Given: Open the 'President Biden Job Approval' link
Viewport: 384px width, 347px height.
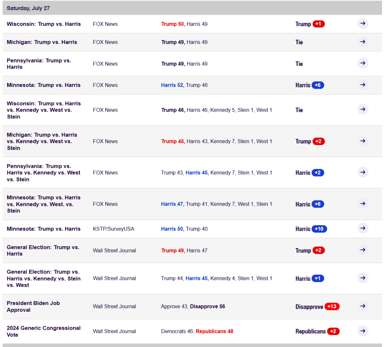Looking at the screenshot, I should (33, 307).
